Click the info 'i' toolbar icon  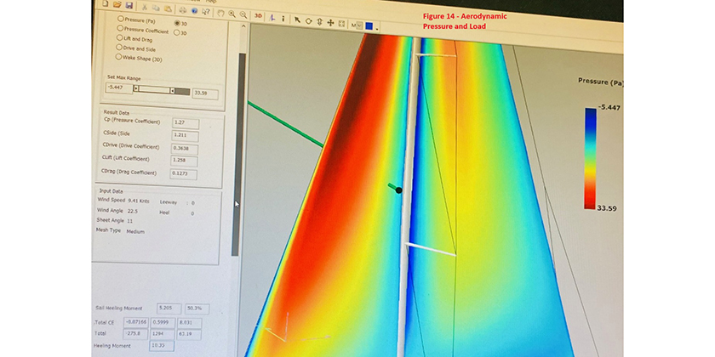[283, 18]
